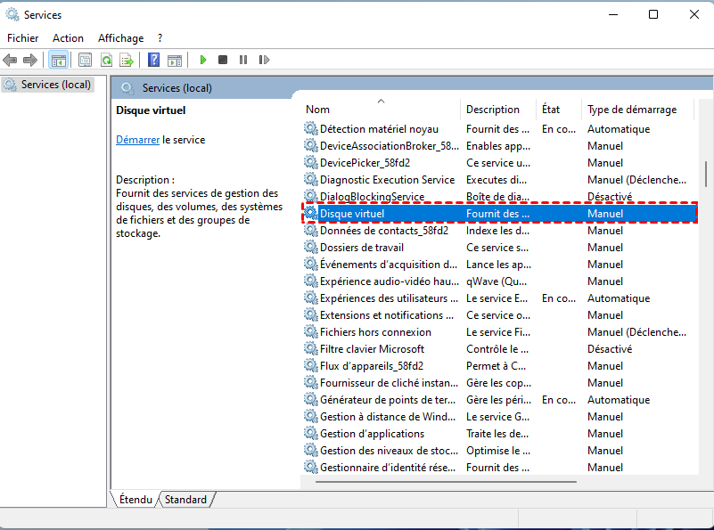Click the gear icon beside DevicePicker_58fd2
This screenshot has width=714, height=530.
coord(311,162)
